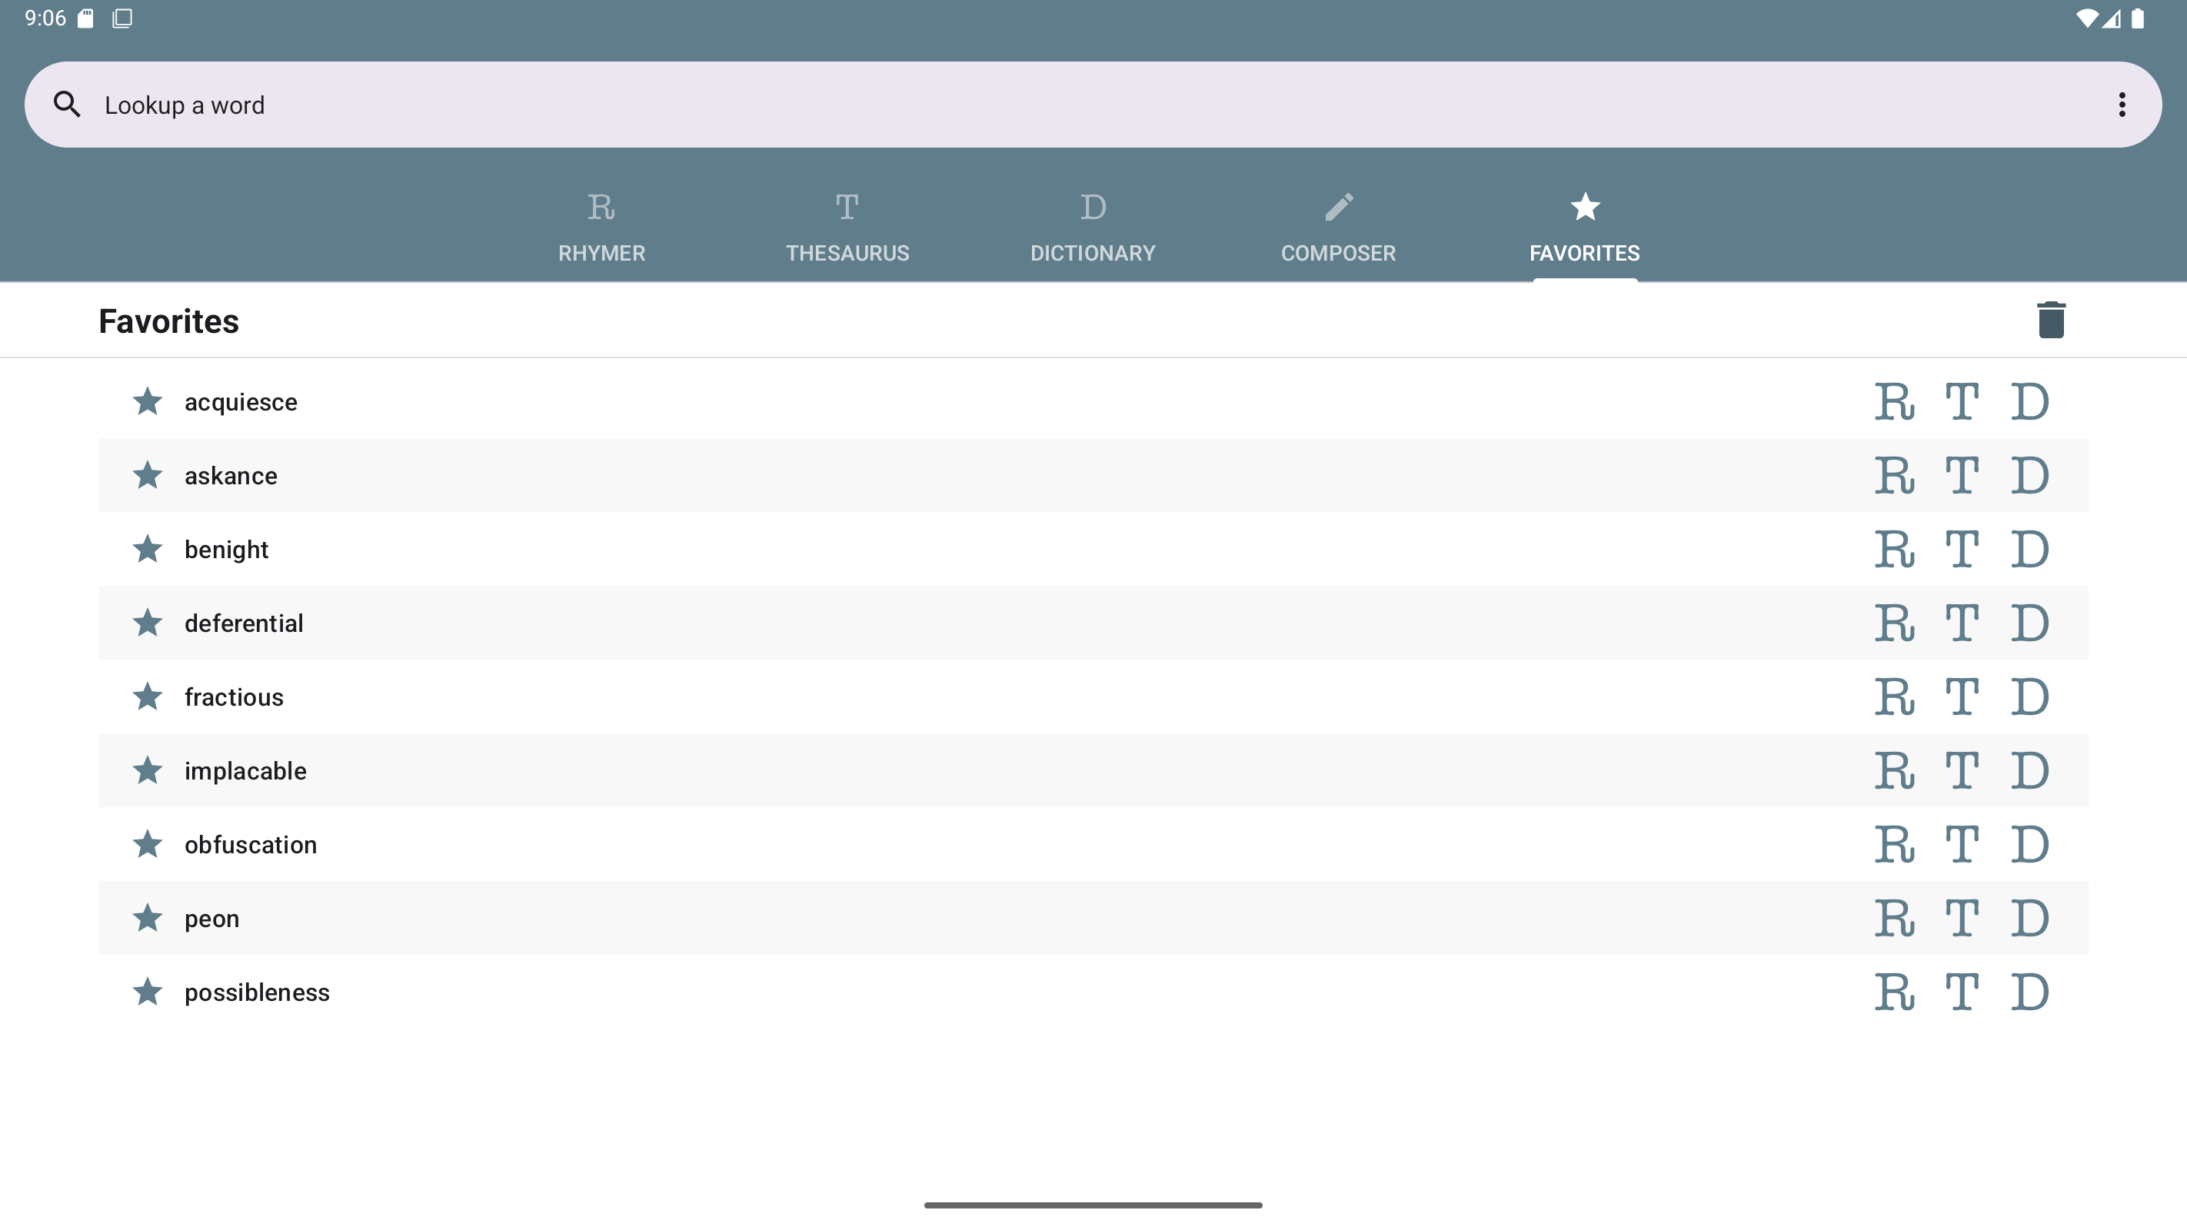2187x1230 pixels.
Task: Unstar the word obfuscation
Action: pos(148,844)
